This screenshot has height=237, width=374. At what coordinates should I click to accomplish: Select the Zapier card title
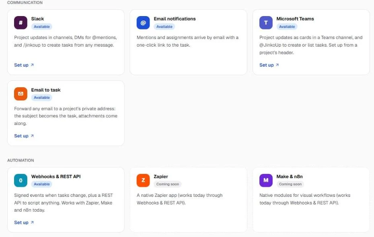click(161, 176)
